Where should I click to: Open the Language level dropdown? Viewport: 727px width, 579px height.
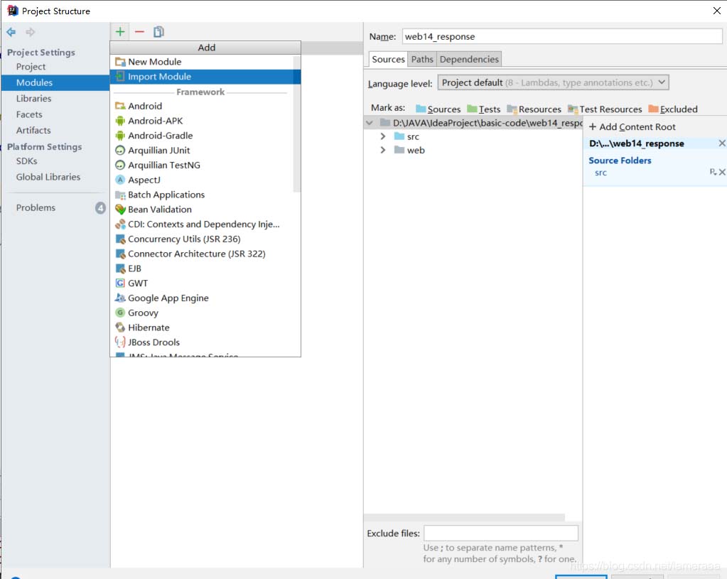[553, 82]
